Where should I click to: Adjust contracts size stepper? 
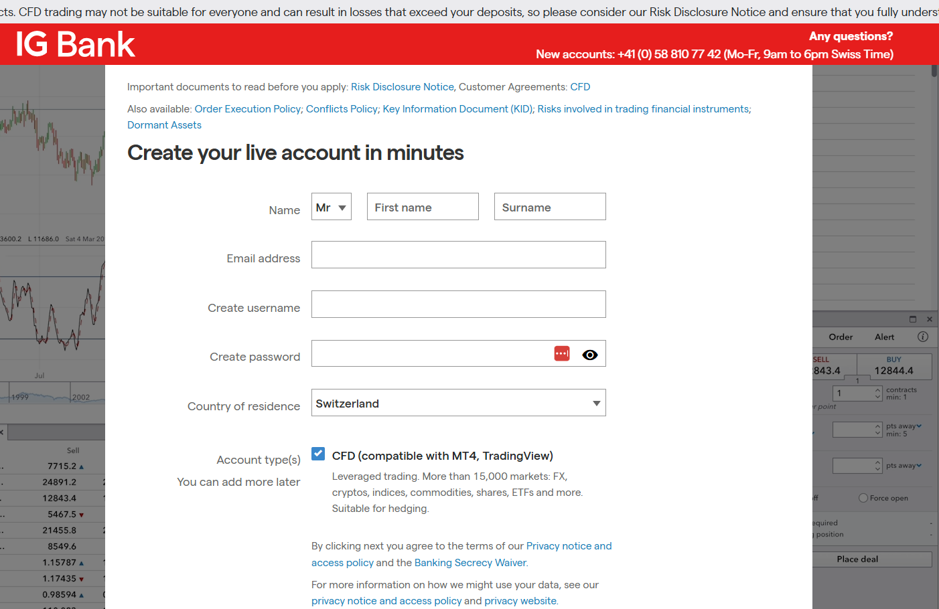coord(878,394)
